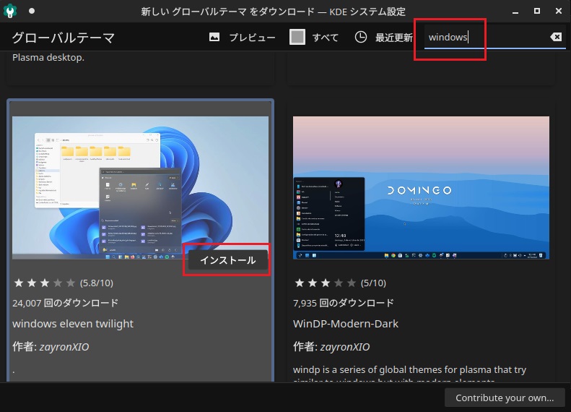This screenshot has height=412, width=571.
Task: Minimize the KDE settings window
Action: coord(515,12)
